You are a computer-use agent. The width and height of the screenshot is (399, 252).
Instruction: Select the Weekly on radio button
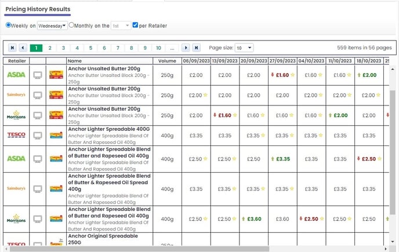tap(8, 25)
